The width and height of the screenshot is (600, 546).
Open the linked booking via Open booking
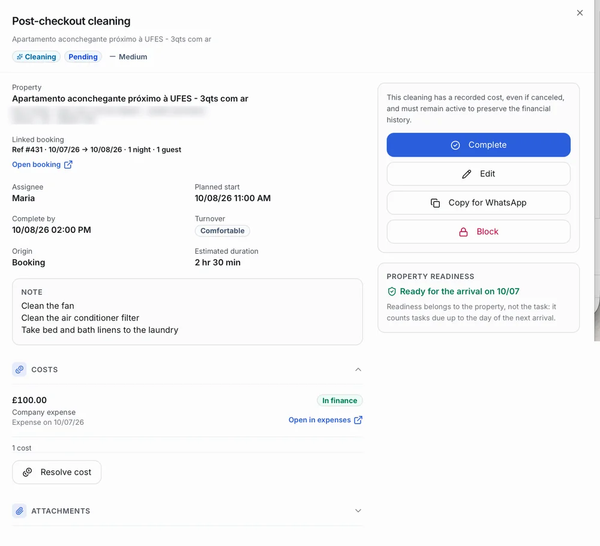click(42, 164)
